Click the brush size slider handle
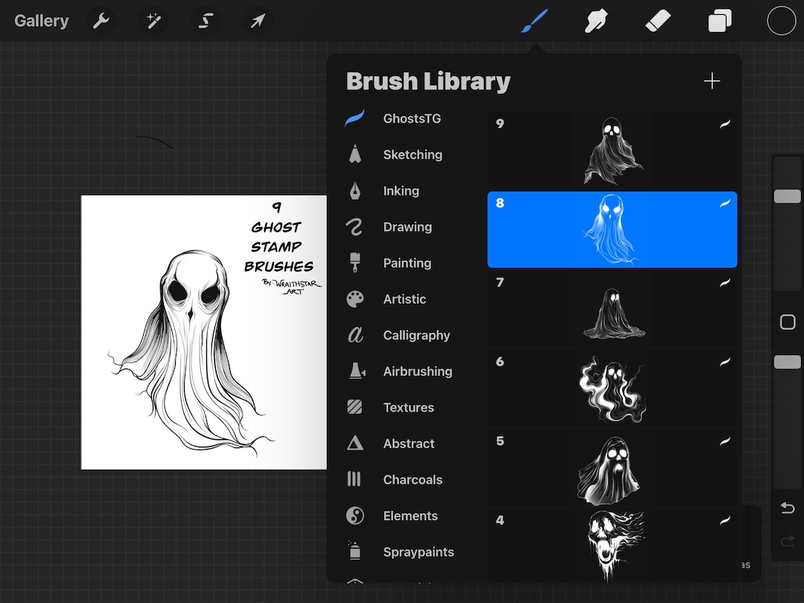 click(x=787, y=197)
